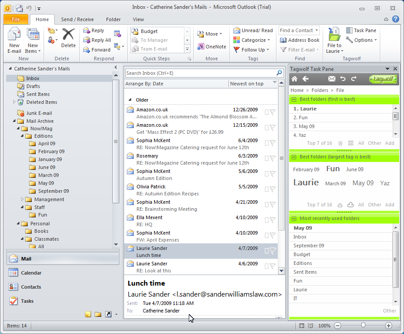This screenshot has height=334, width=404.
Task: Open the New Items menu
Action: click(33, 40)
